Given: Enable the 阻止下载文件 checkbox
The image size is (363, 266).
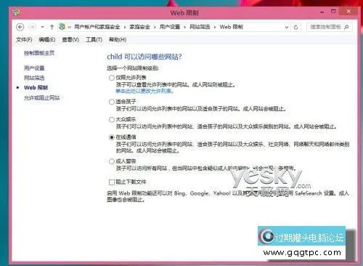Looking at the screenshot, I should click(112, 182).
